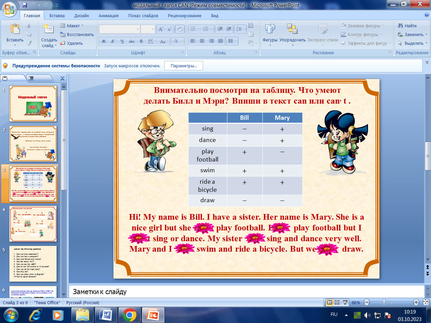This screenshot has width=431, height=323.
Task: Click the Shapes (Фигуры) gallery icon
Action: pos(270,30)
